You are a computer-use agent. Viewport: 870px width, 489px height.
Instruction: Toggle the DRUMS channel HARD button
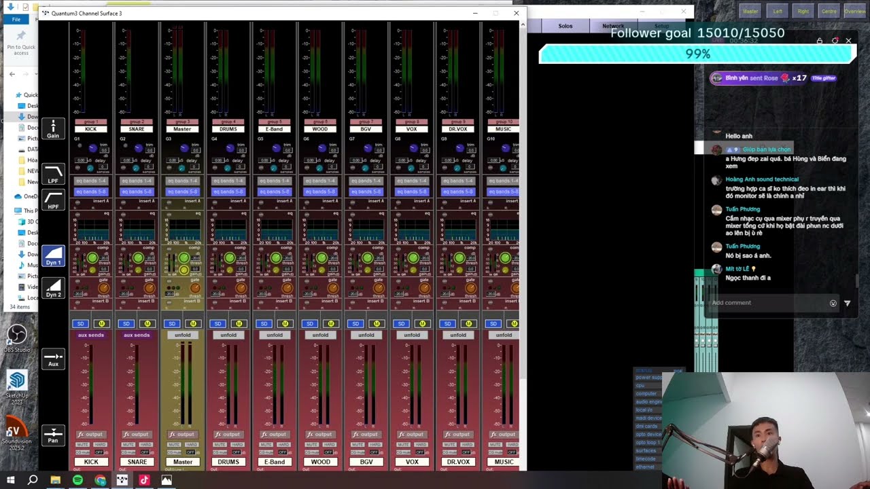click(237, 445)
